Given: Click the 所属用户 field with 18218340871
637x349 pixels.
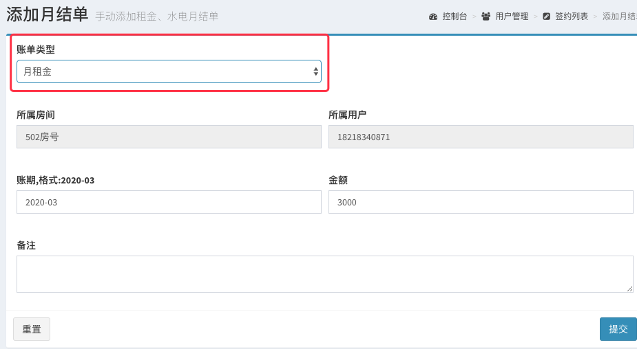Looking at the screenshot, I should point(481,137).
